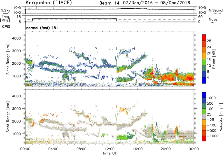Image resolution: width=224 pixels, height=155 pixels.
Task: Click the '1000' tick on Velocity colorbar
Action: point(211,98)
